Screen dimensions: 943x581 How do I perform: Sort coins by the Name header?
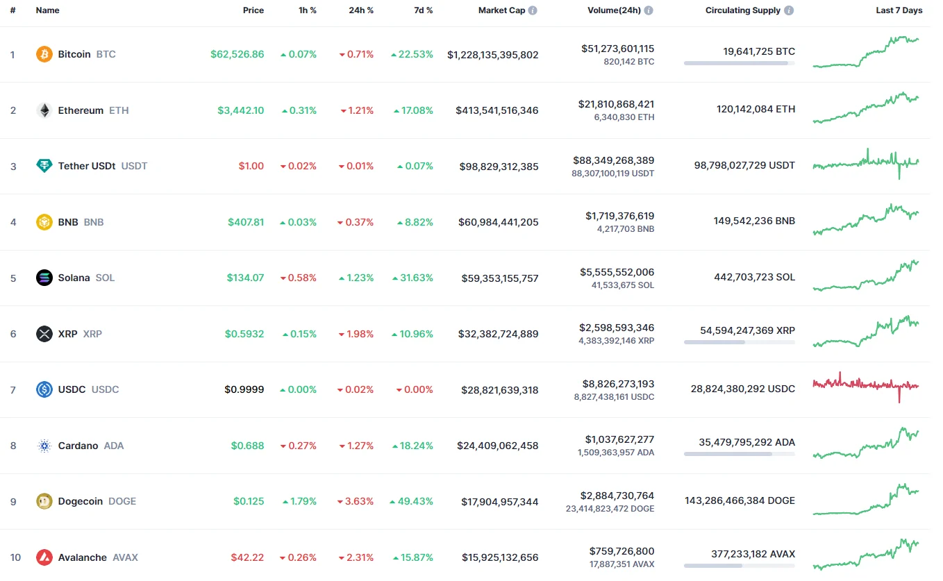click(x=47, y=10)
